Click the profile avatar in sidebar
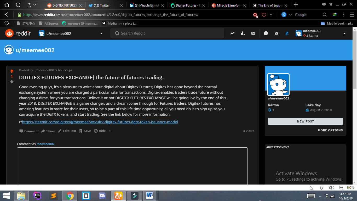The image size is (357, 201). pyautogui.click(x=278, y=85)
